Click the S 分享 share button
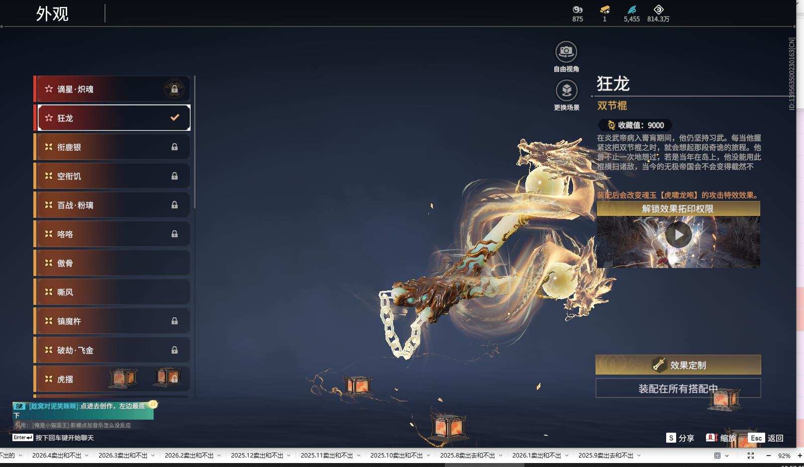 pos(680,438)
